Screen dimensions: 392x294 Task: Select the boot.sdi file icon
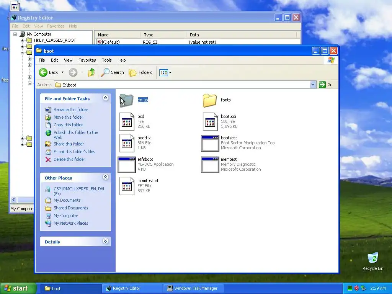click(x=210, y=122)
